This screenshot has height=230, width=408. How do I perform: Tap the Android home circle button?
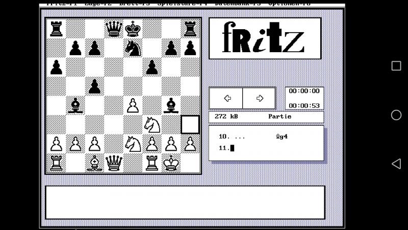click(x=396, y=115)
